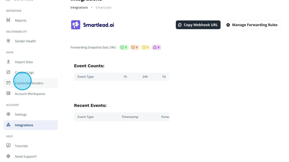Click the Smartlead.ai logo icon
Image resolution: width=289 pixels, height=162 pixels.
tap(75, 25)
